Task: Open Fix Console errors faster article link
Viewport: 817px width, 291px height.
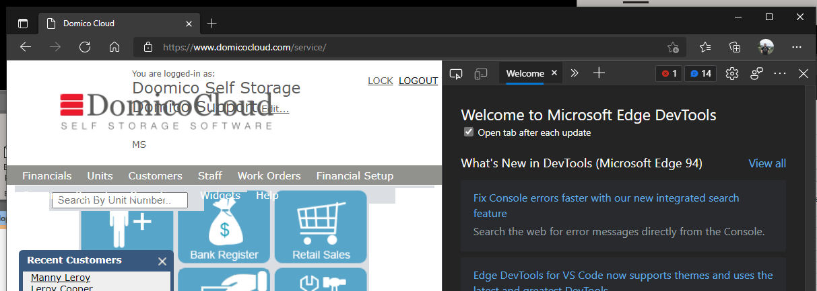Action: point(606,206)
